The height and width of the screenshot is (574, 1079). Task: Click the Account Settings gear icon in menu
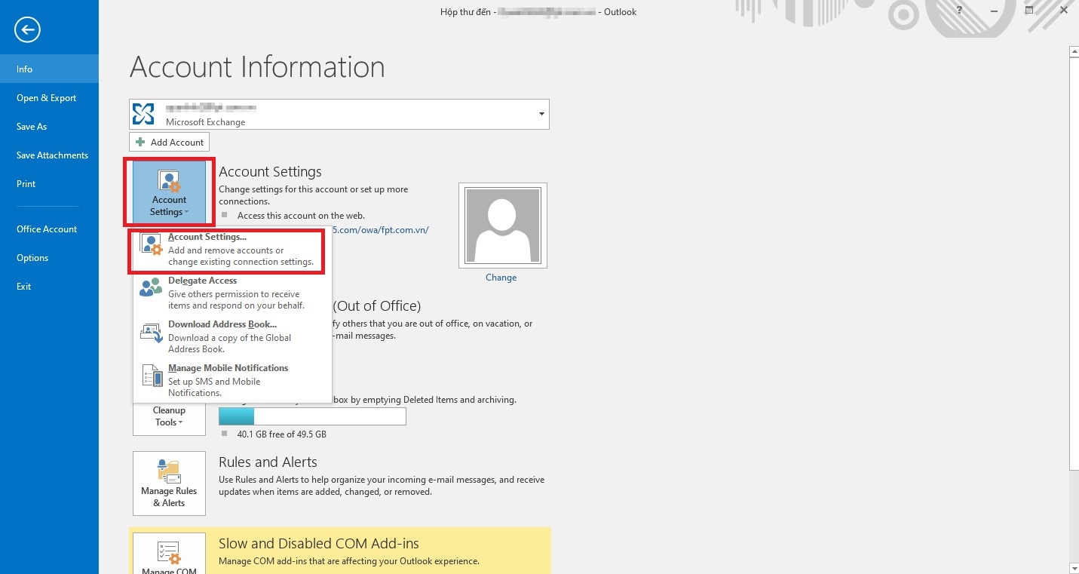pos(150,244)
